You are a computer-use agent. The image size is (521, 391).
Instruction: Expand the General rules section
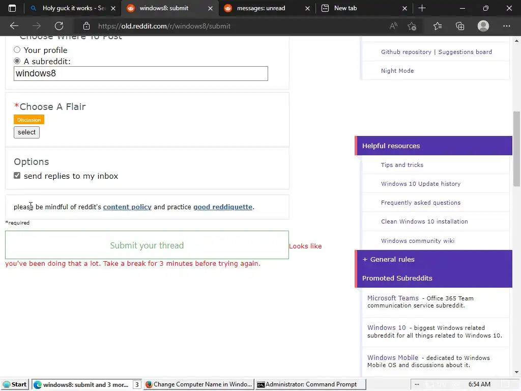tap(388, 259)
